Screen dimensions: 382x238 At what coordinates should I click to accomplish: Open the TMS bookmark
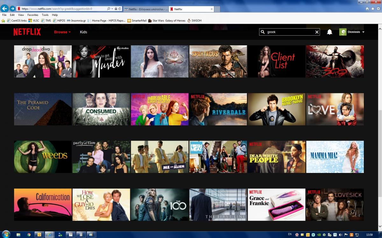(x=46, y=21)
